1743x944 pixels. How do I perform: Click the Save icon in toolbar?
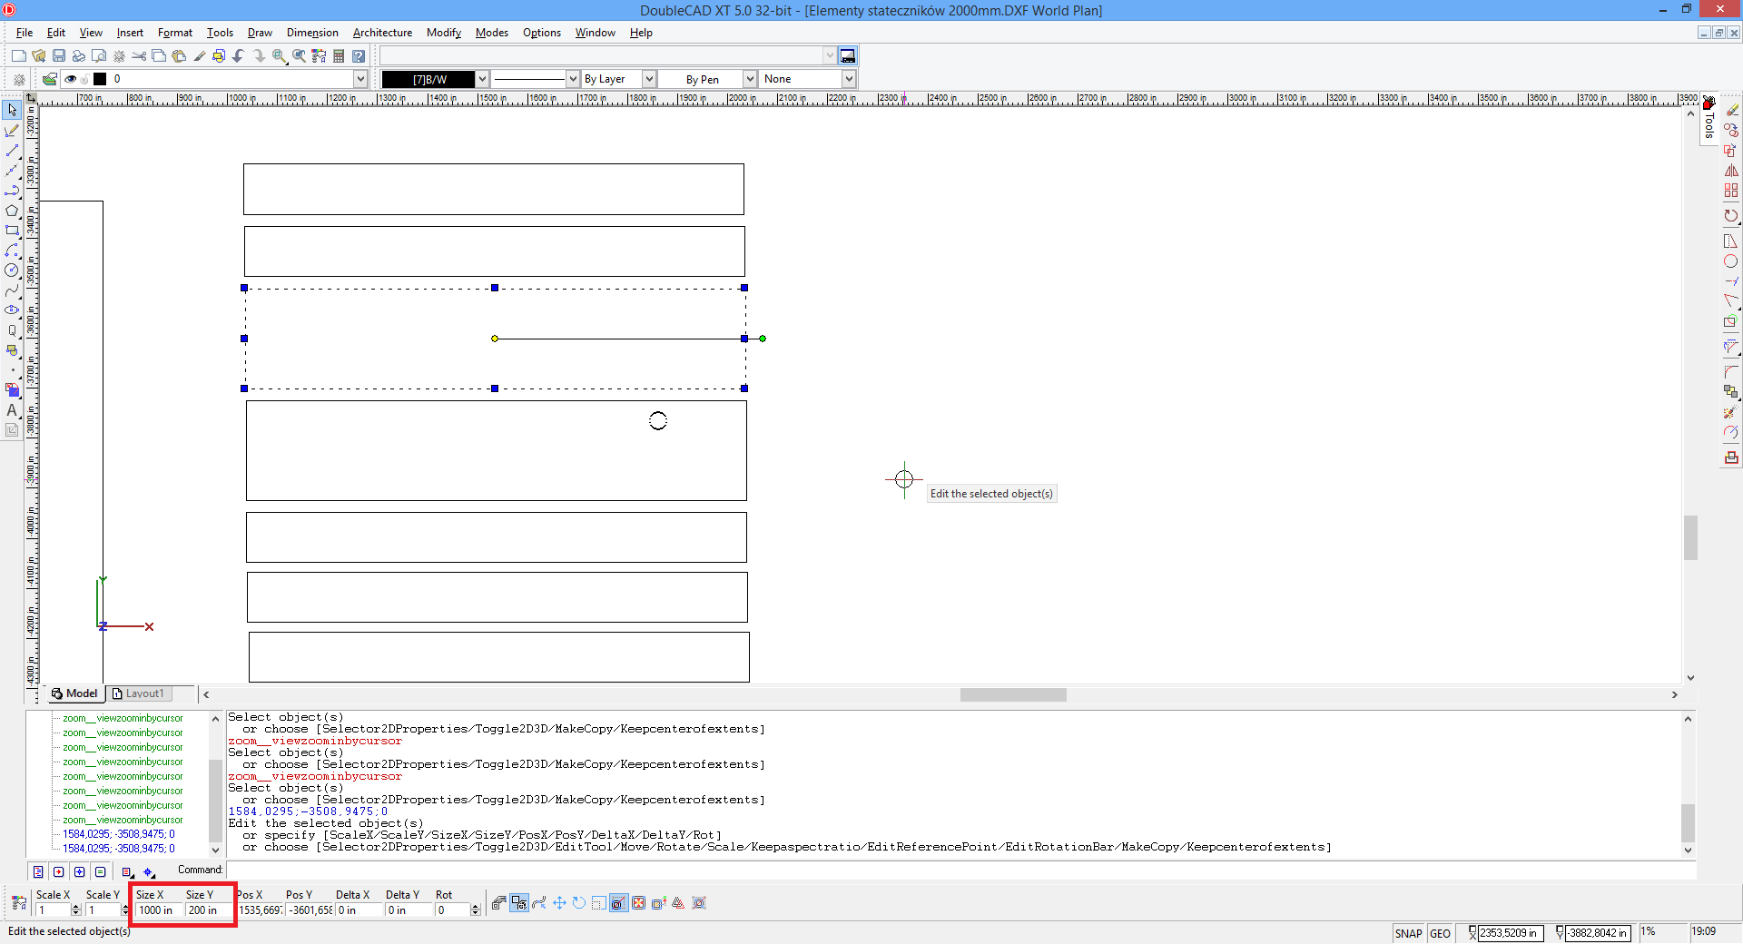(59, 56)
